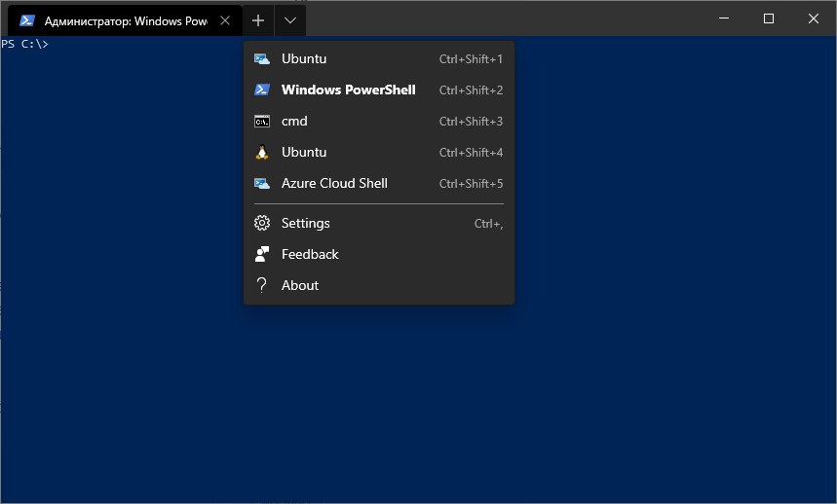837x504 pixels.
Task: Maximize the terminal window
Action: (x=769, y=18)
